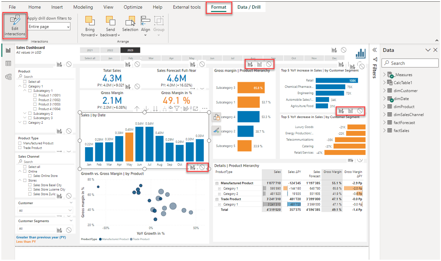This screenshot has height=261, width=441.
Task: Switch to Table view in the sidebar
Action: 8,64
